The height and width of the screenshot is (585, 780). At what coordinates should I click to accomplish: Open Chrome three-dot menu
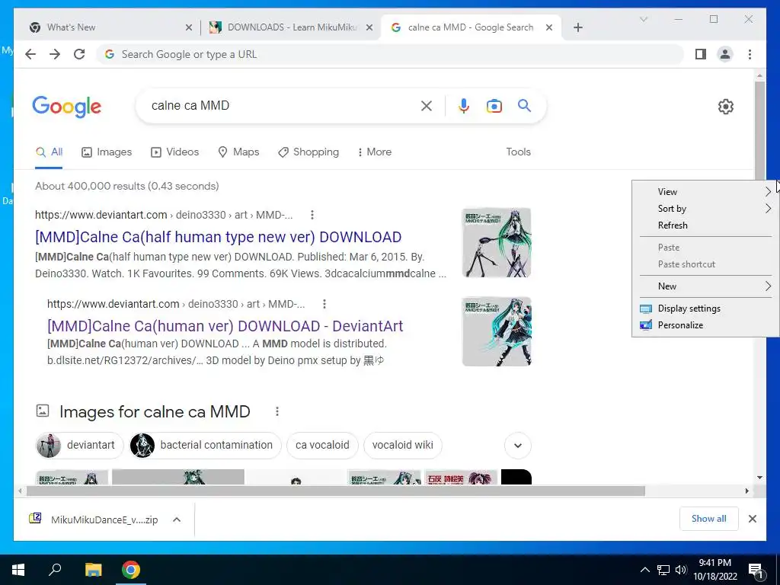tap(750, 54)
